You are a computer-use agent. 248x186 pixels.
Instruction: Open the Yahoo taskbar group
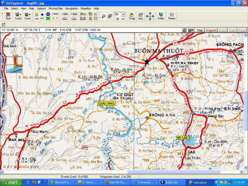[x=90, y=182]
